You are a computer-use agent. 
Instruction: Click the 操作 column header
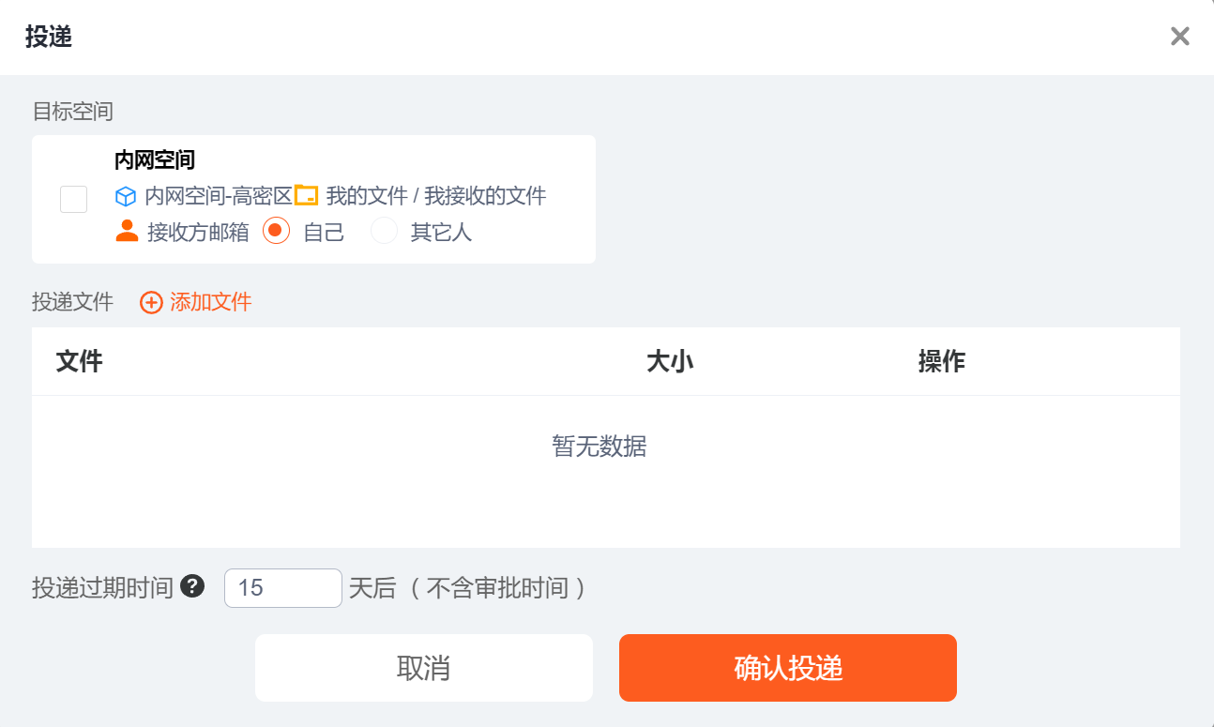click(x=941, y=361)
